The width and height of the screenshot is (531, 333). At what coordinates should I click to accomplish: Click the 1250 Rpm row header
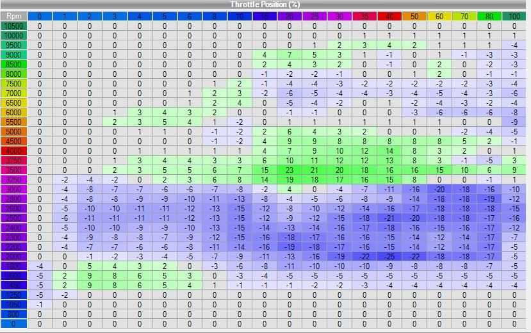coord(13,295)
